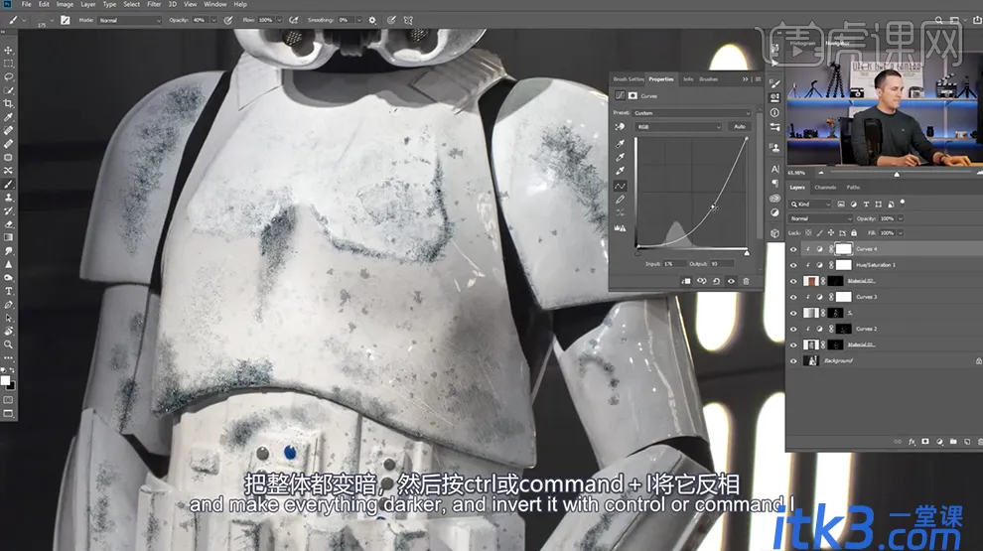Select the Move tool

tap(8, 51)
